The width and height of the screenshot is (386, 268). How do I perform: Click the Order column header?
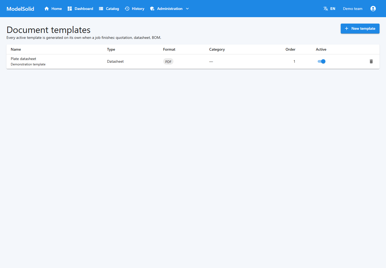290,49
